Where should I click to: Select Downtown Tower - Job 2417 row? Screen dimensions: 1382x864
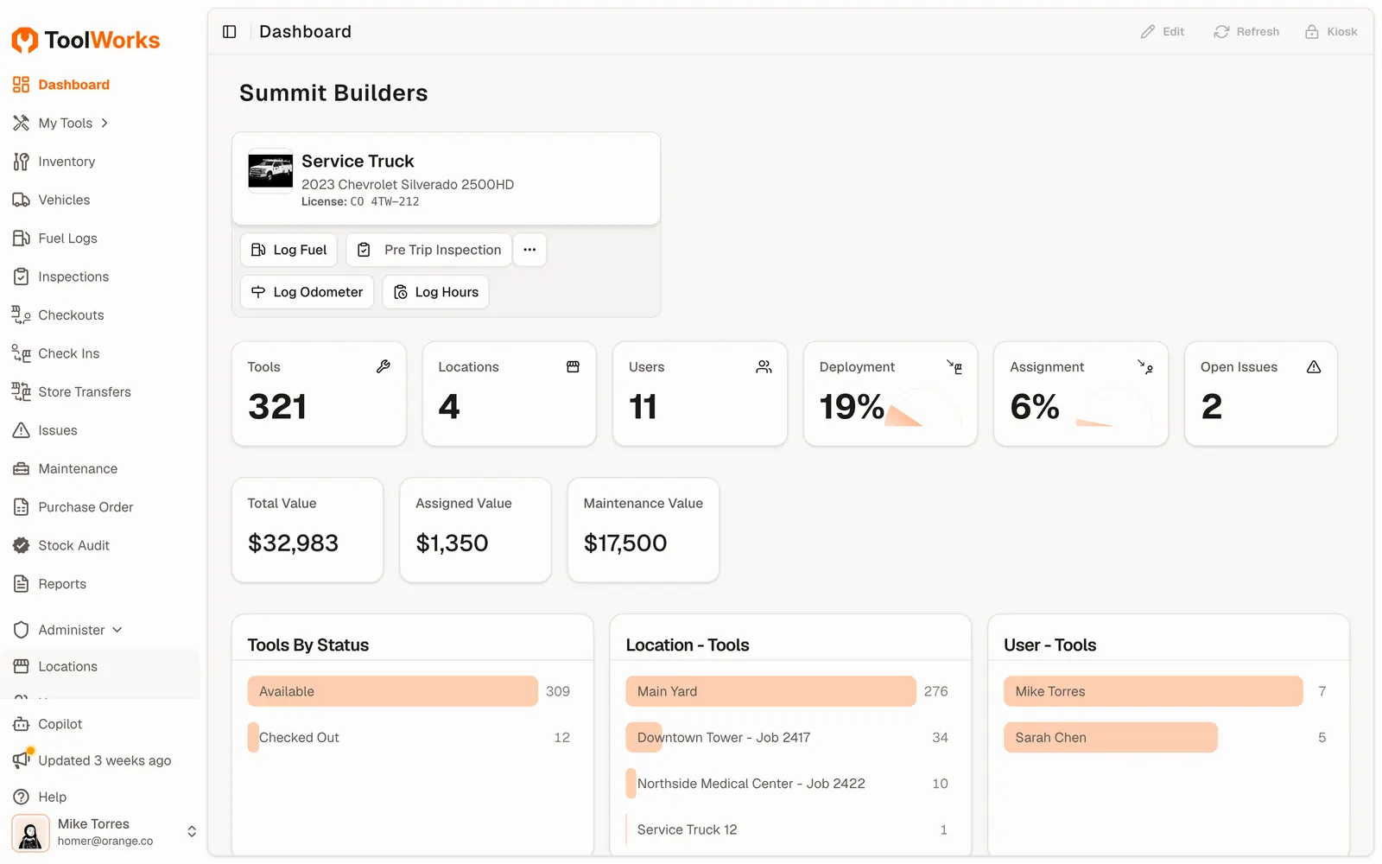(787, 737)
